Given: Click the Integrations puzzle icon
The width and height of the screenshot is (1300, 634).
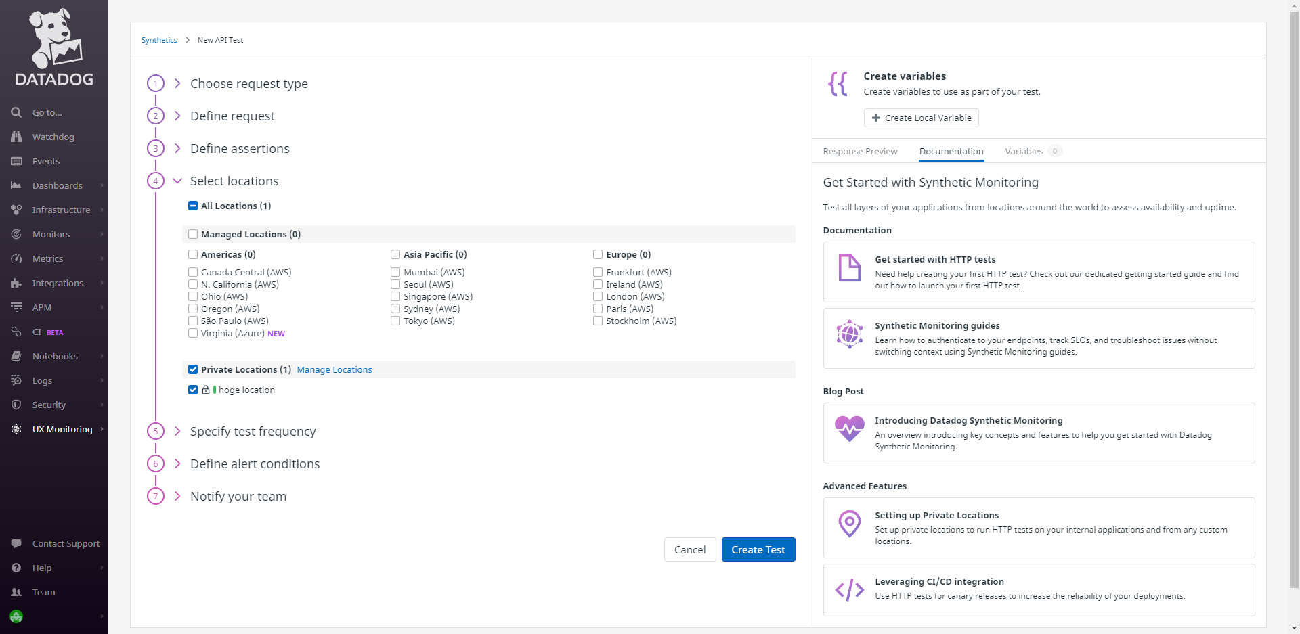Looking at the screenshot, I should pos(16,283).
